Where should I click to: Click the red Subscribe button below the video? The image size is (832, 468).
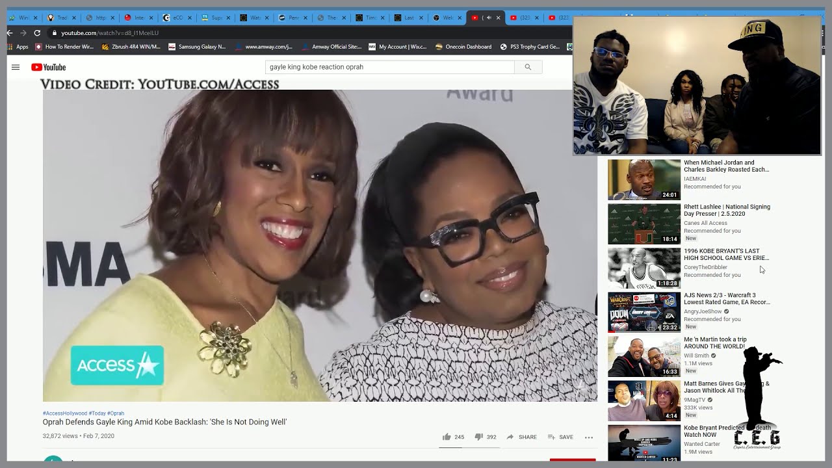[573, 460]
